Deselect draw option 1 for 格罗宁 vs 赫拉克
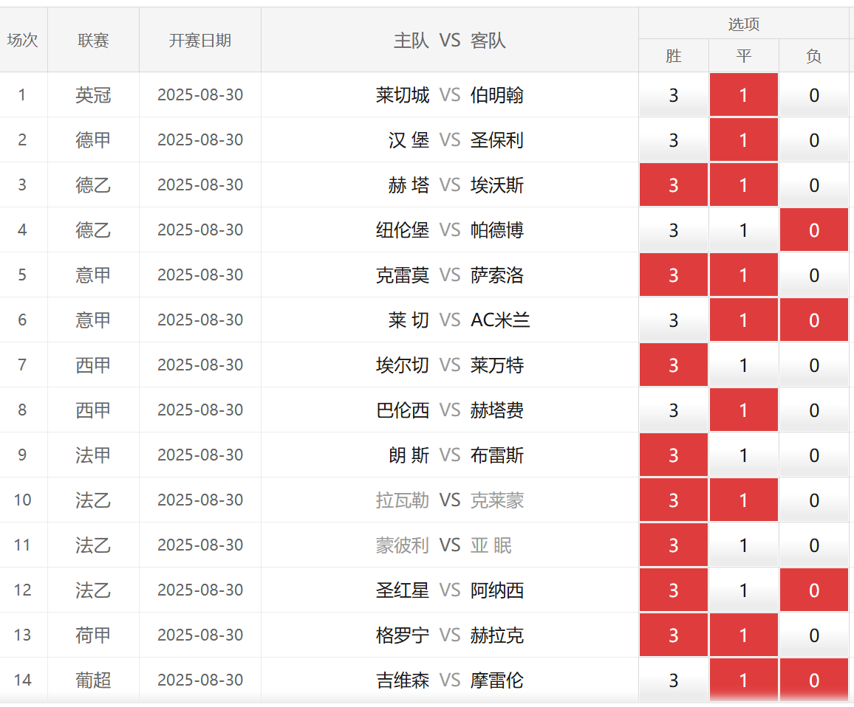 [x=744, y=635]
